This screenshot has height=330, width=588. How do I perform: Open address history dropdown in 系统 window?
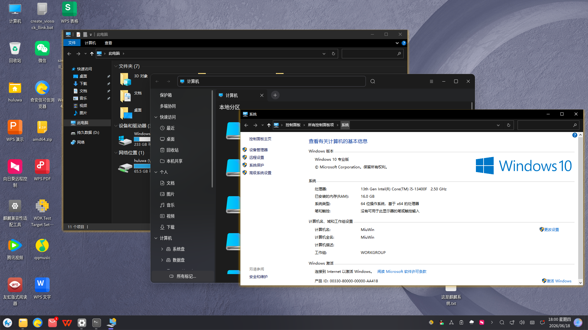[498, 125]
